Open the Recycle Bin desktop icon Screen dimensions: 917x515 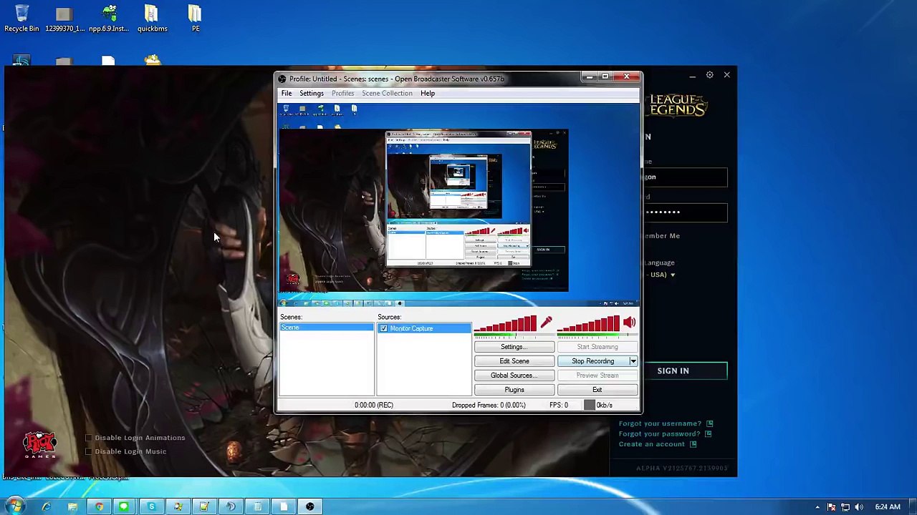coord(21,19)
